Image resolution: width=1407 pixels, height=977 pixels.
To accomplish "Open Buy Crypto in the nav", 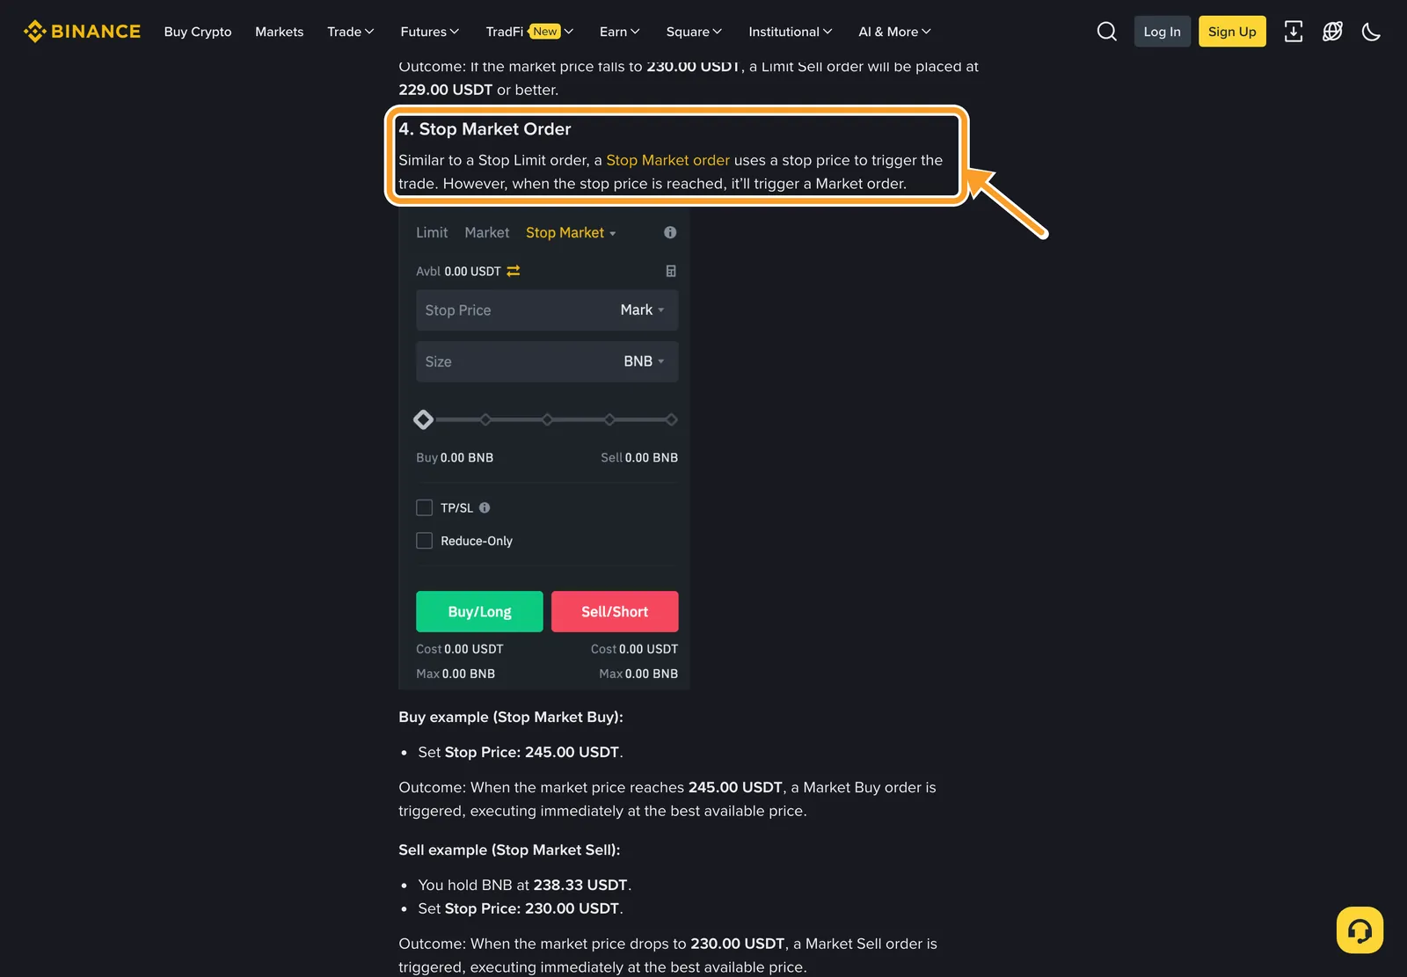I will point(198,32).
